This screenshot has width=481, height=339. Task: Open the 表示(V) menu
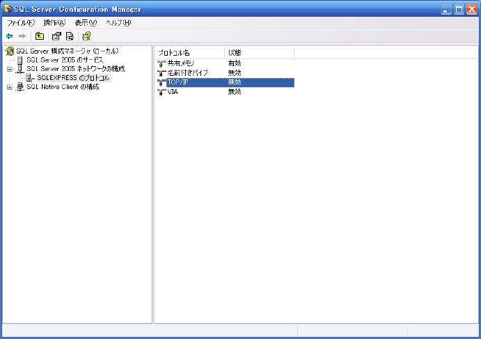pos(86,23)
